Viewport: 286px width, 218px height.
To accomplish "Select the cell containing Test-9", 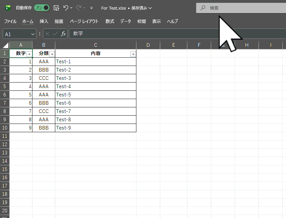I will point(96,128).
